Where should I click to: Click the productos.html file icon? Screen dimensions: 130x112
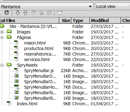17,48
